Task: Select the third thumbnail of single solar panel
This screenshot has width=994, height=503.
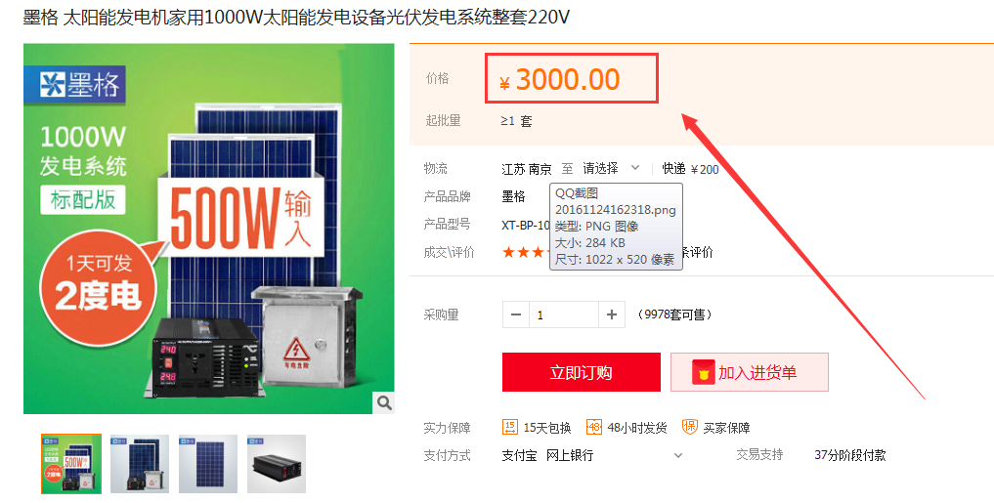Action: (208, 464)
